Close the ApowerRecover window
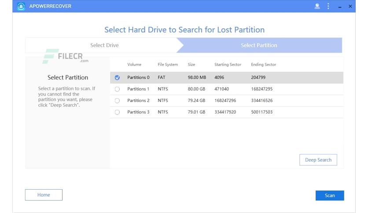 350,6
